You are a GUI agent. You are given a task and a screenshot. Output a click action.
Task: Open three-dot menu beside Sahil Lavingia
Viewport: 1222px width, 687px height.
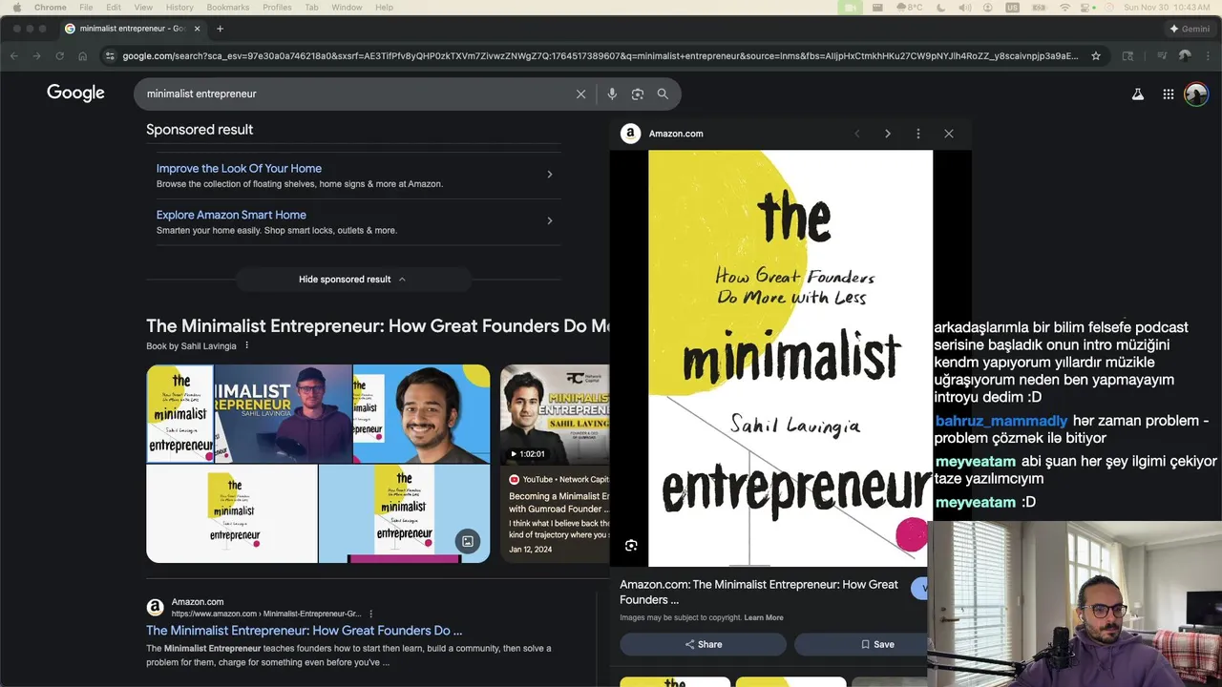coord(246,345)
